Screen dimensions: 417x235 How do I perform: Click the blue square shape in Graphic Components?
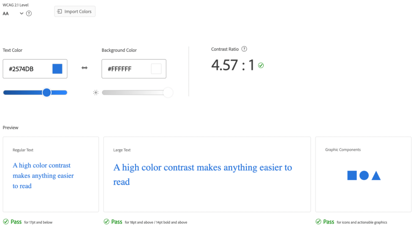coord(352,175)
